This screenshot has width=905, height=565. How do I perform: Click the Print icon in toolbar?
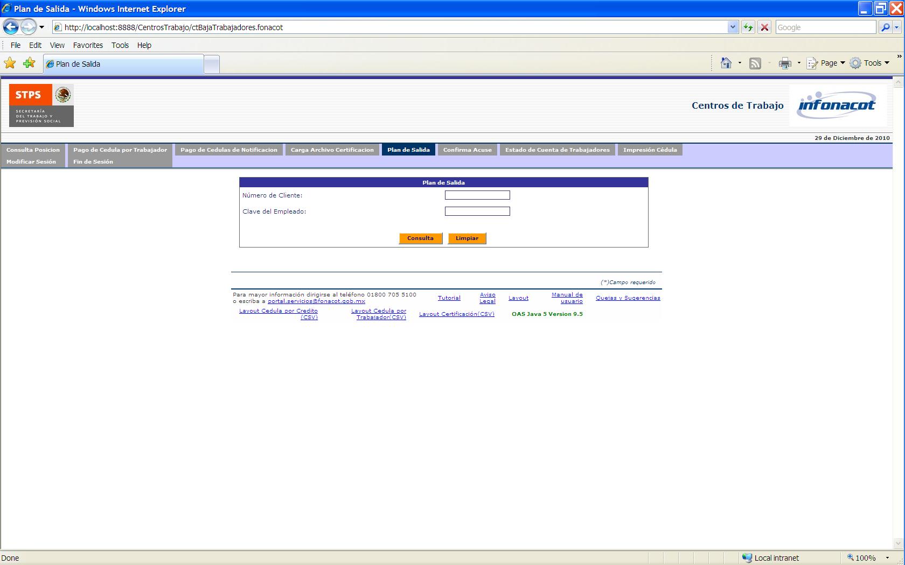pos(785,63)
